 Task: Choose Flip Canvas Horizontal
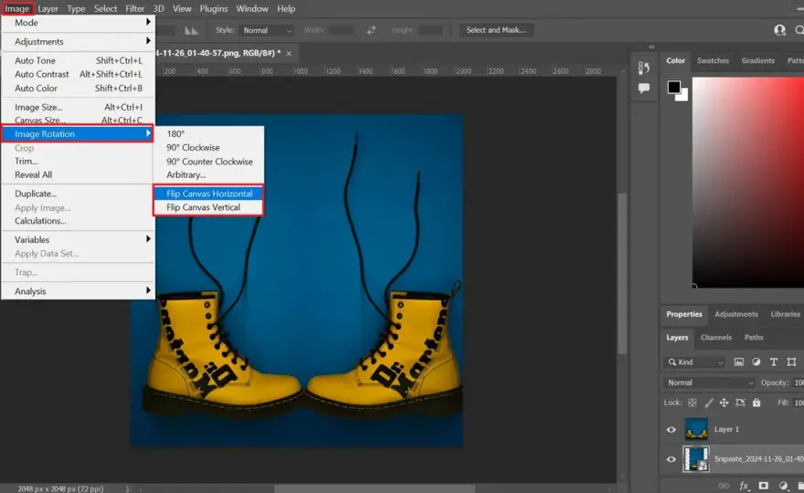pyautogui.click(x=208, y=194)
